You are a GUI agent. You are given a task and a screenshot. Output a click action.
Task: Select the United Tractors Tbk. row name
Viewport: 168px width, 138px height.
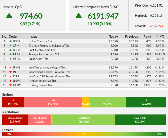41,41
